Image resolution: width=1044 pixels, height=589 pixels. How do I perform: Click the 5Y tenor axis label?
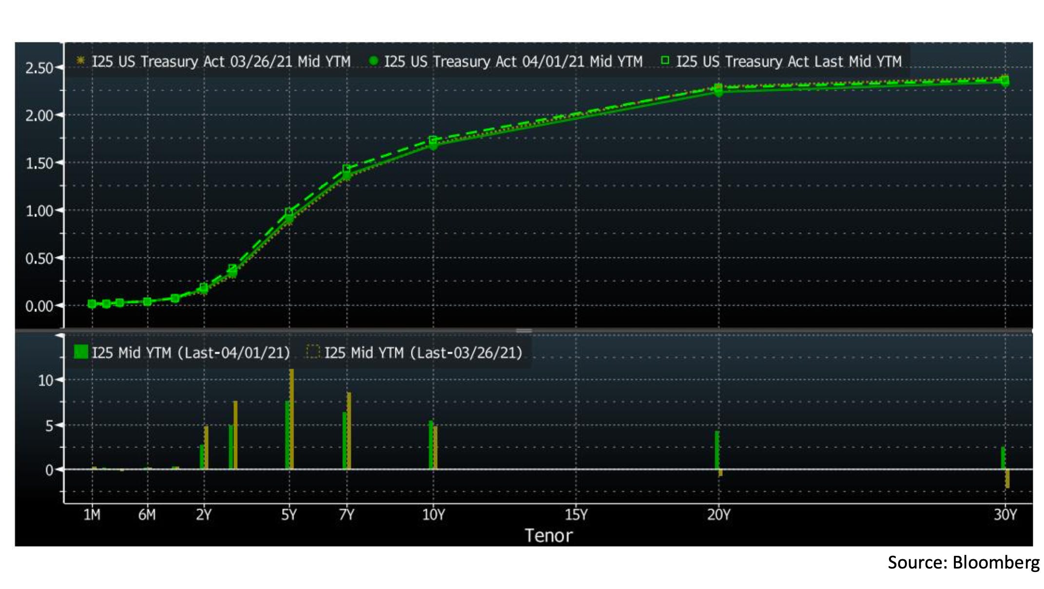(x=289, y=514)
